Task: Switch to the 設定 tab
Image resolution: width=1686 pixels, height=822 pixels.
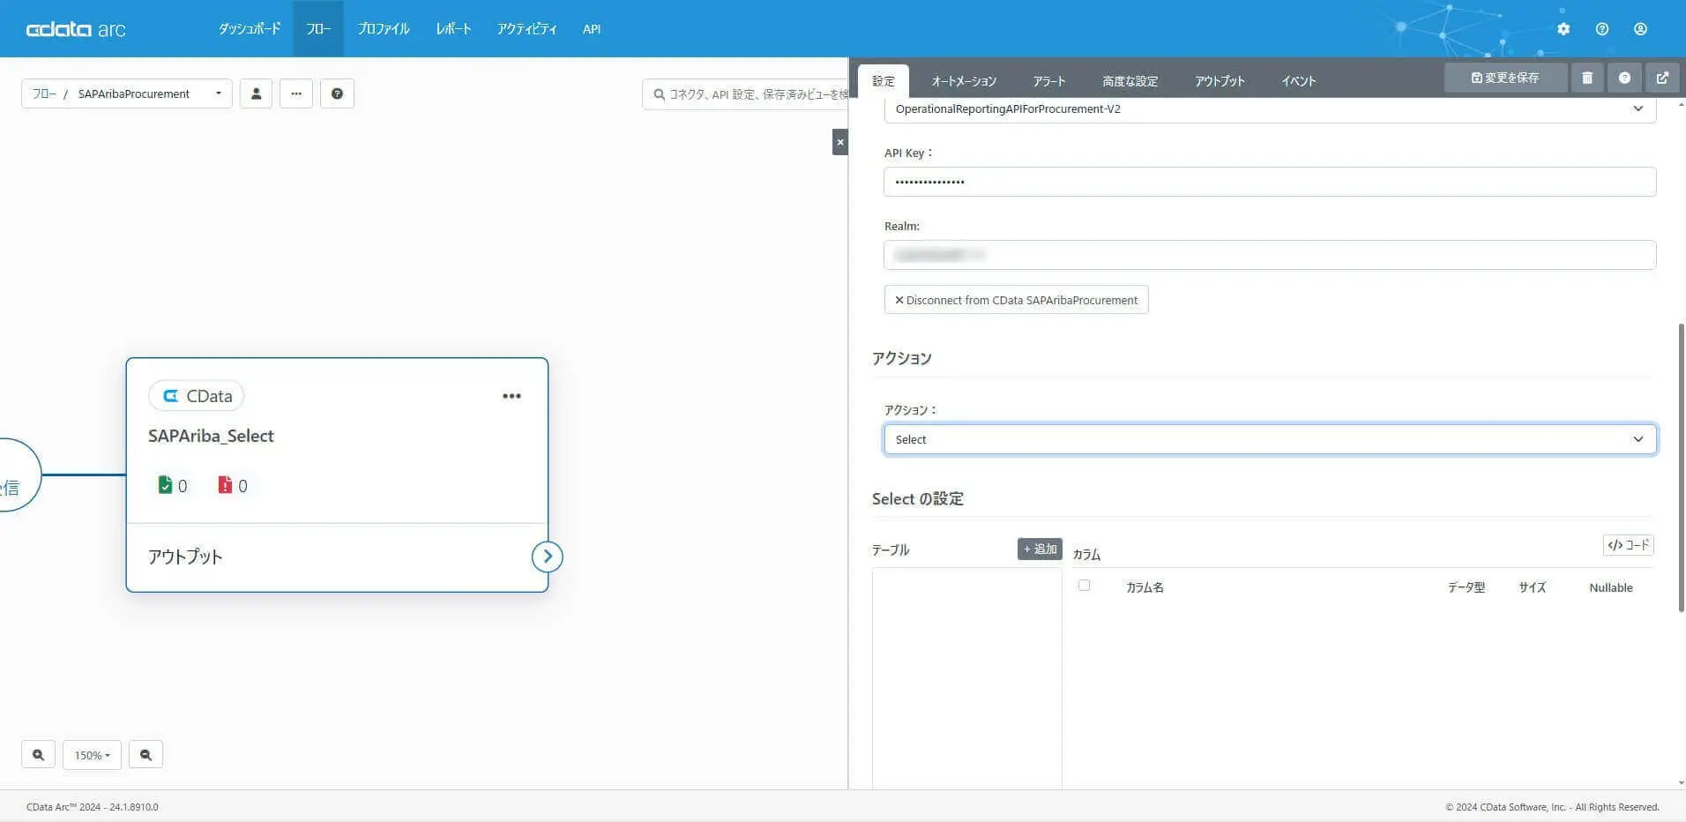Action: pos(884,81)
